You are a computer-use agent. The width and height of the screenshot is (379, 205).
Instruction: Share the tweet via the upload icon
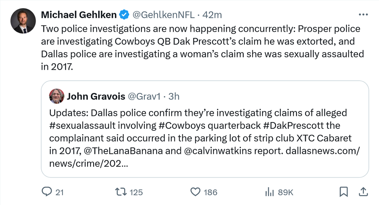pos(362,192)
